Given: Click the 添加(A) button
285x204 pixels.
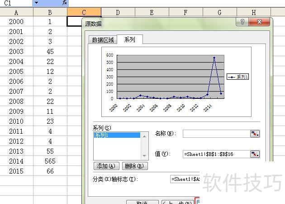Looking at the screenshot, I should click(x=106, y=166).
